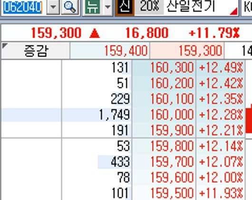Select ask price 159,800

pyautogui.click(x=172, y=146)
